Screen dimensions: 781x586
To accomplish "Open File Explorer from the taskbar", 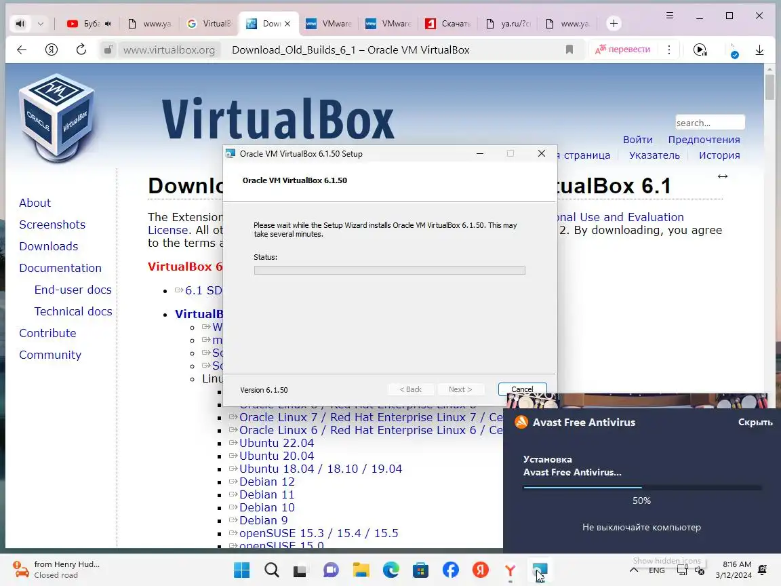I will [361, 570].
